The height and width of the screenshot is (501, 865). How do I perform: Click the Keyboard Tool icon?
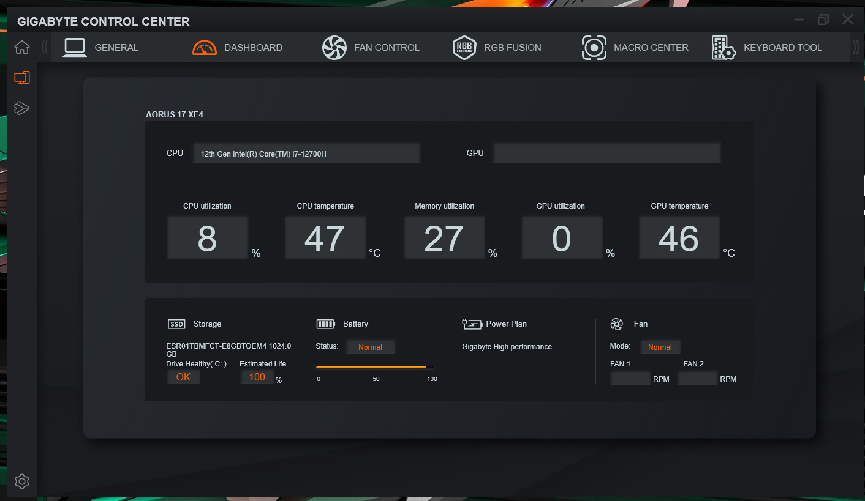723,48
